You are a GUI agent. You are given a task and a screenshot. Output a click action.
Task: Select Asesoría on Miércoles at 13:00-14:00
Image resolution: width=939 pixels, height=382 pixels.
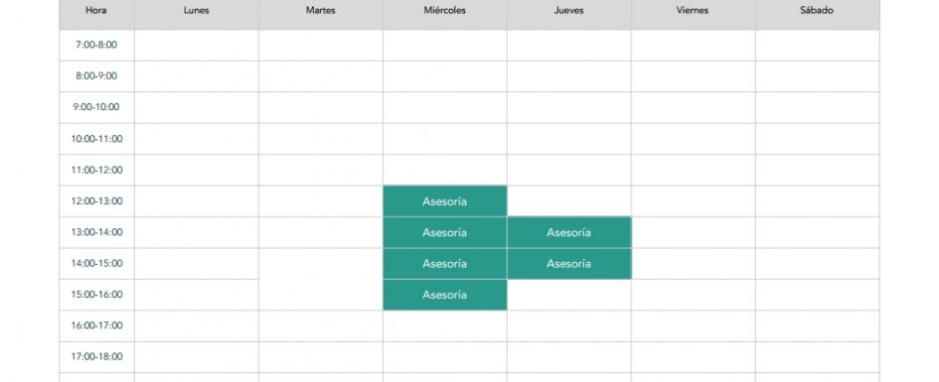coord(445,232)
